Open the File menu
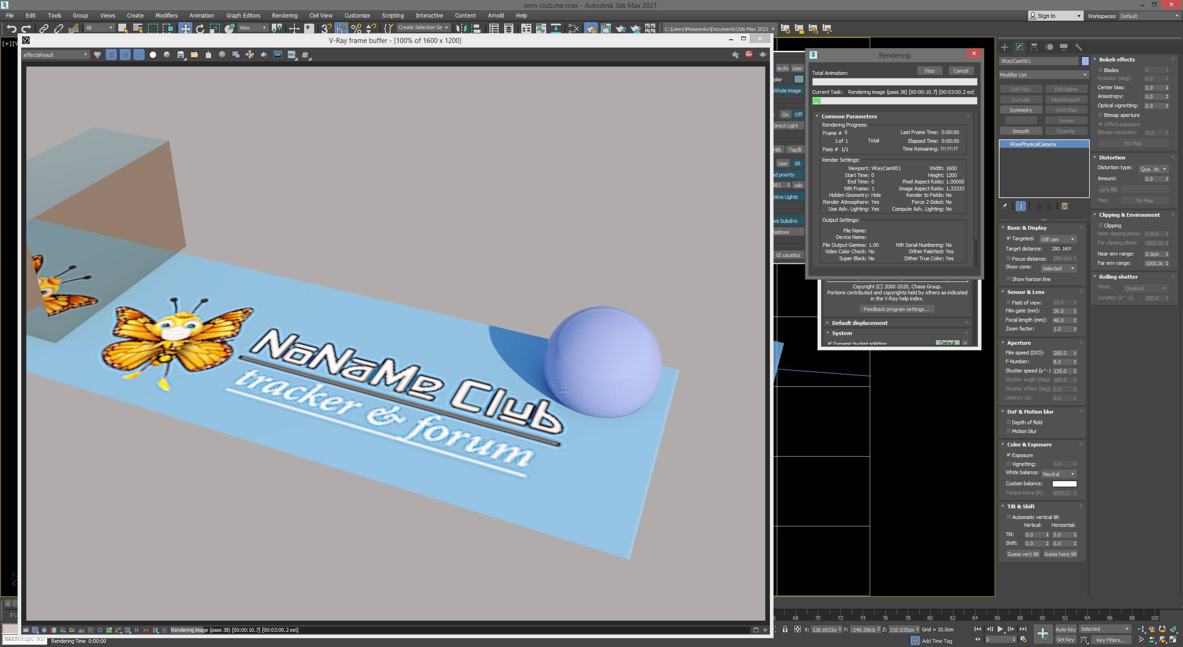This screenshot has width=1183, height=647. [9, 15]
